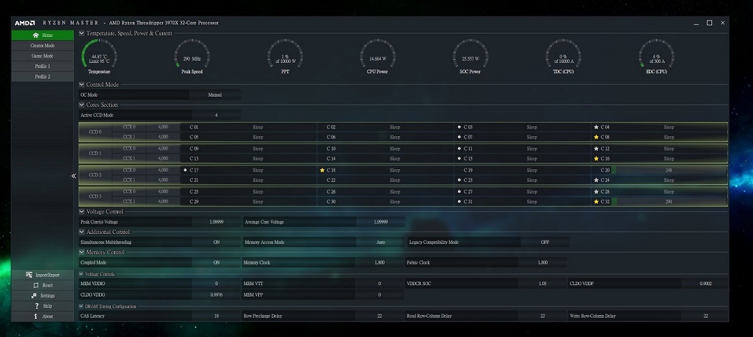This screenshot has height=337, width=753.
Task: Click the Peak Core(s) Voltage value
Action: pyautogui.click(x=216, y=222)
